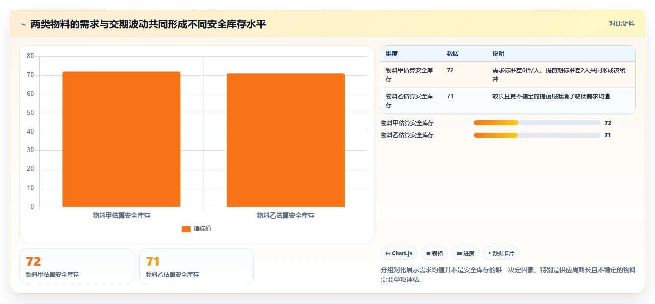
Task: Click the table icon in 表格 chip
Action: 428,254
